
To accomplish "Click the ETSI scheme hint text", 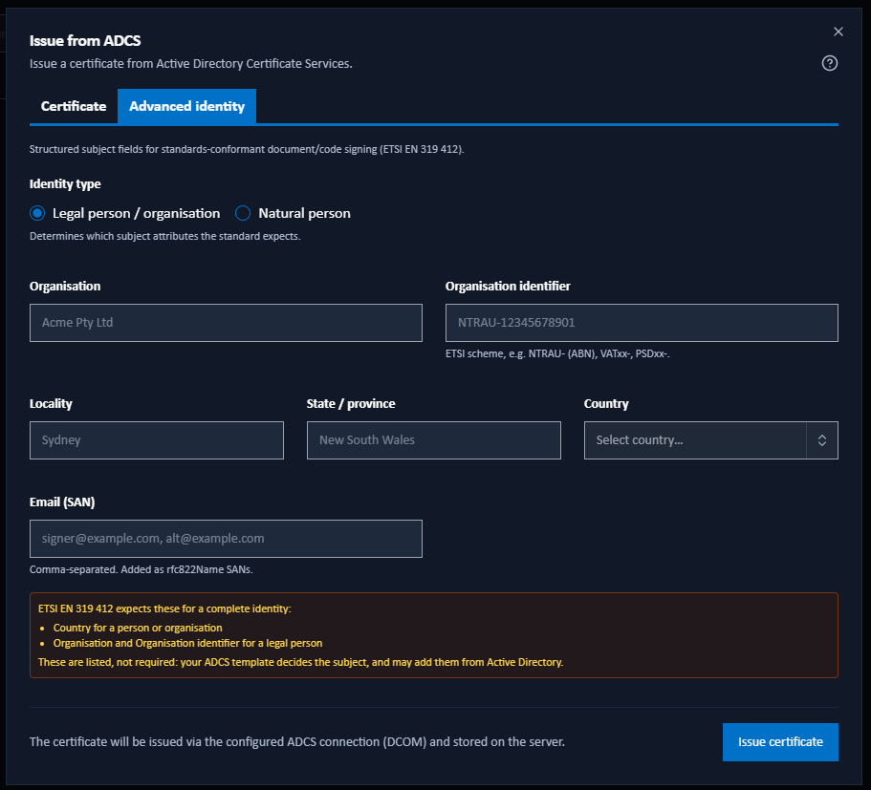I will [557, 353].
